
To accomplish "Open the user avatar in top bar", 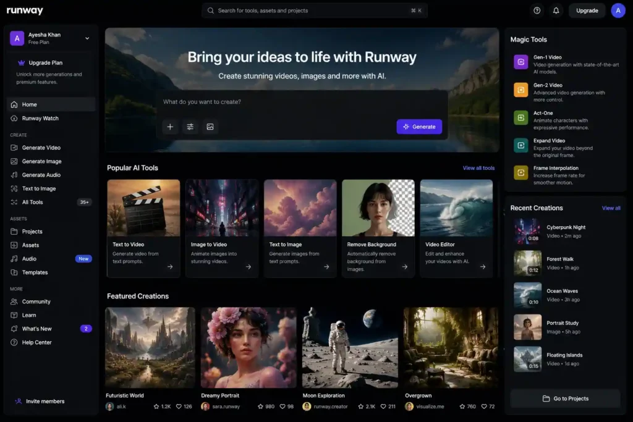I will pyautogui.click(x=618, y=11).
